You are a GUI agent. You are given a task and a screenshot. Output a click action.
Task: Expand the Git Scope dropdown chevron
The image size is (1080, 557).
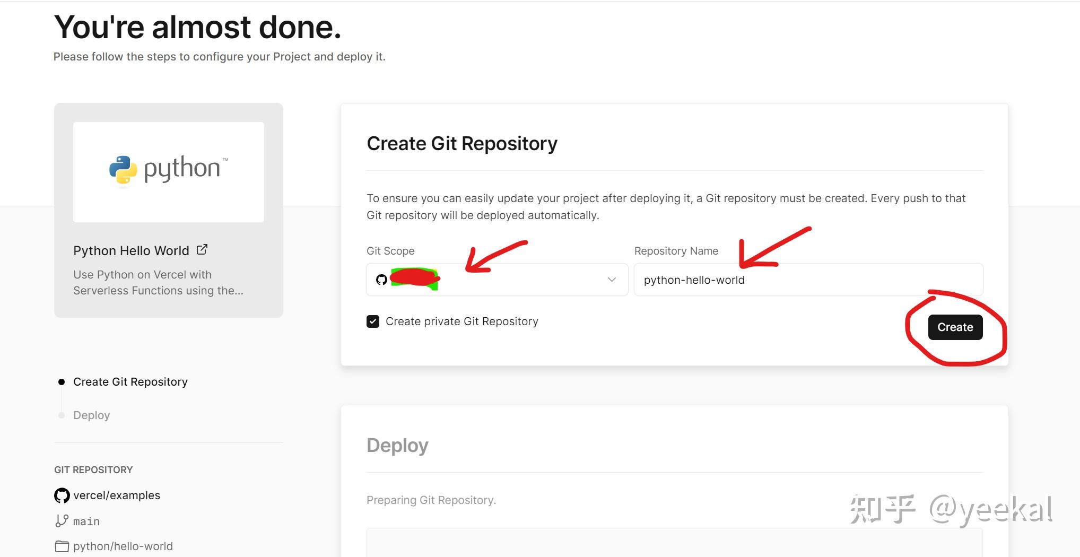[612, 280]
